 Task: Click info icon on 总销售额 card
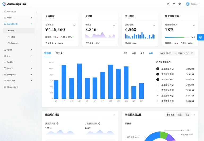[74, 25]
